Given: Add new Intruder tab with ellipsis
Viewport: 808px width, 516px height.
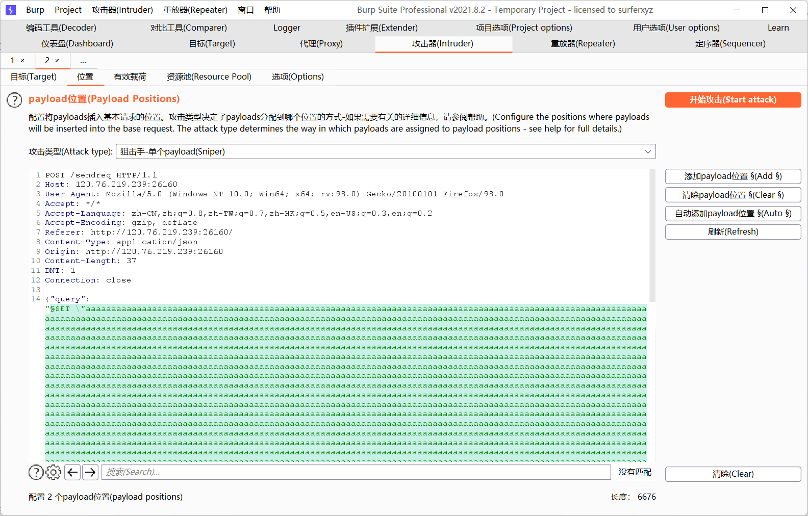Looking at the screenshot, I should pos(83,61).
